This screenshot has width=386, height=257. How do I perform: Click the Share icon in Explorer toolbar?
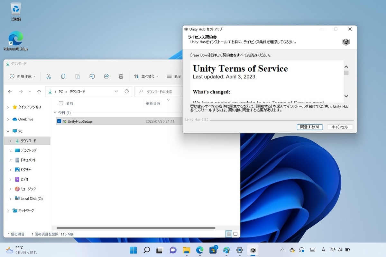click(106, 76)
